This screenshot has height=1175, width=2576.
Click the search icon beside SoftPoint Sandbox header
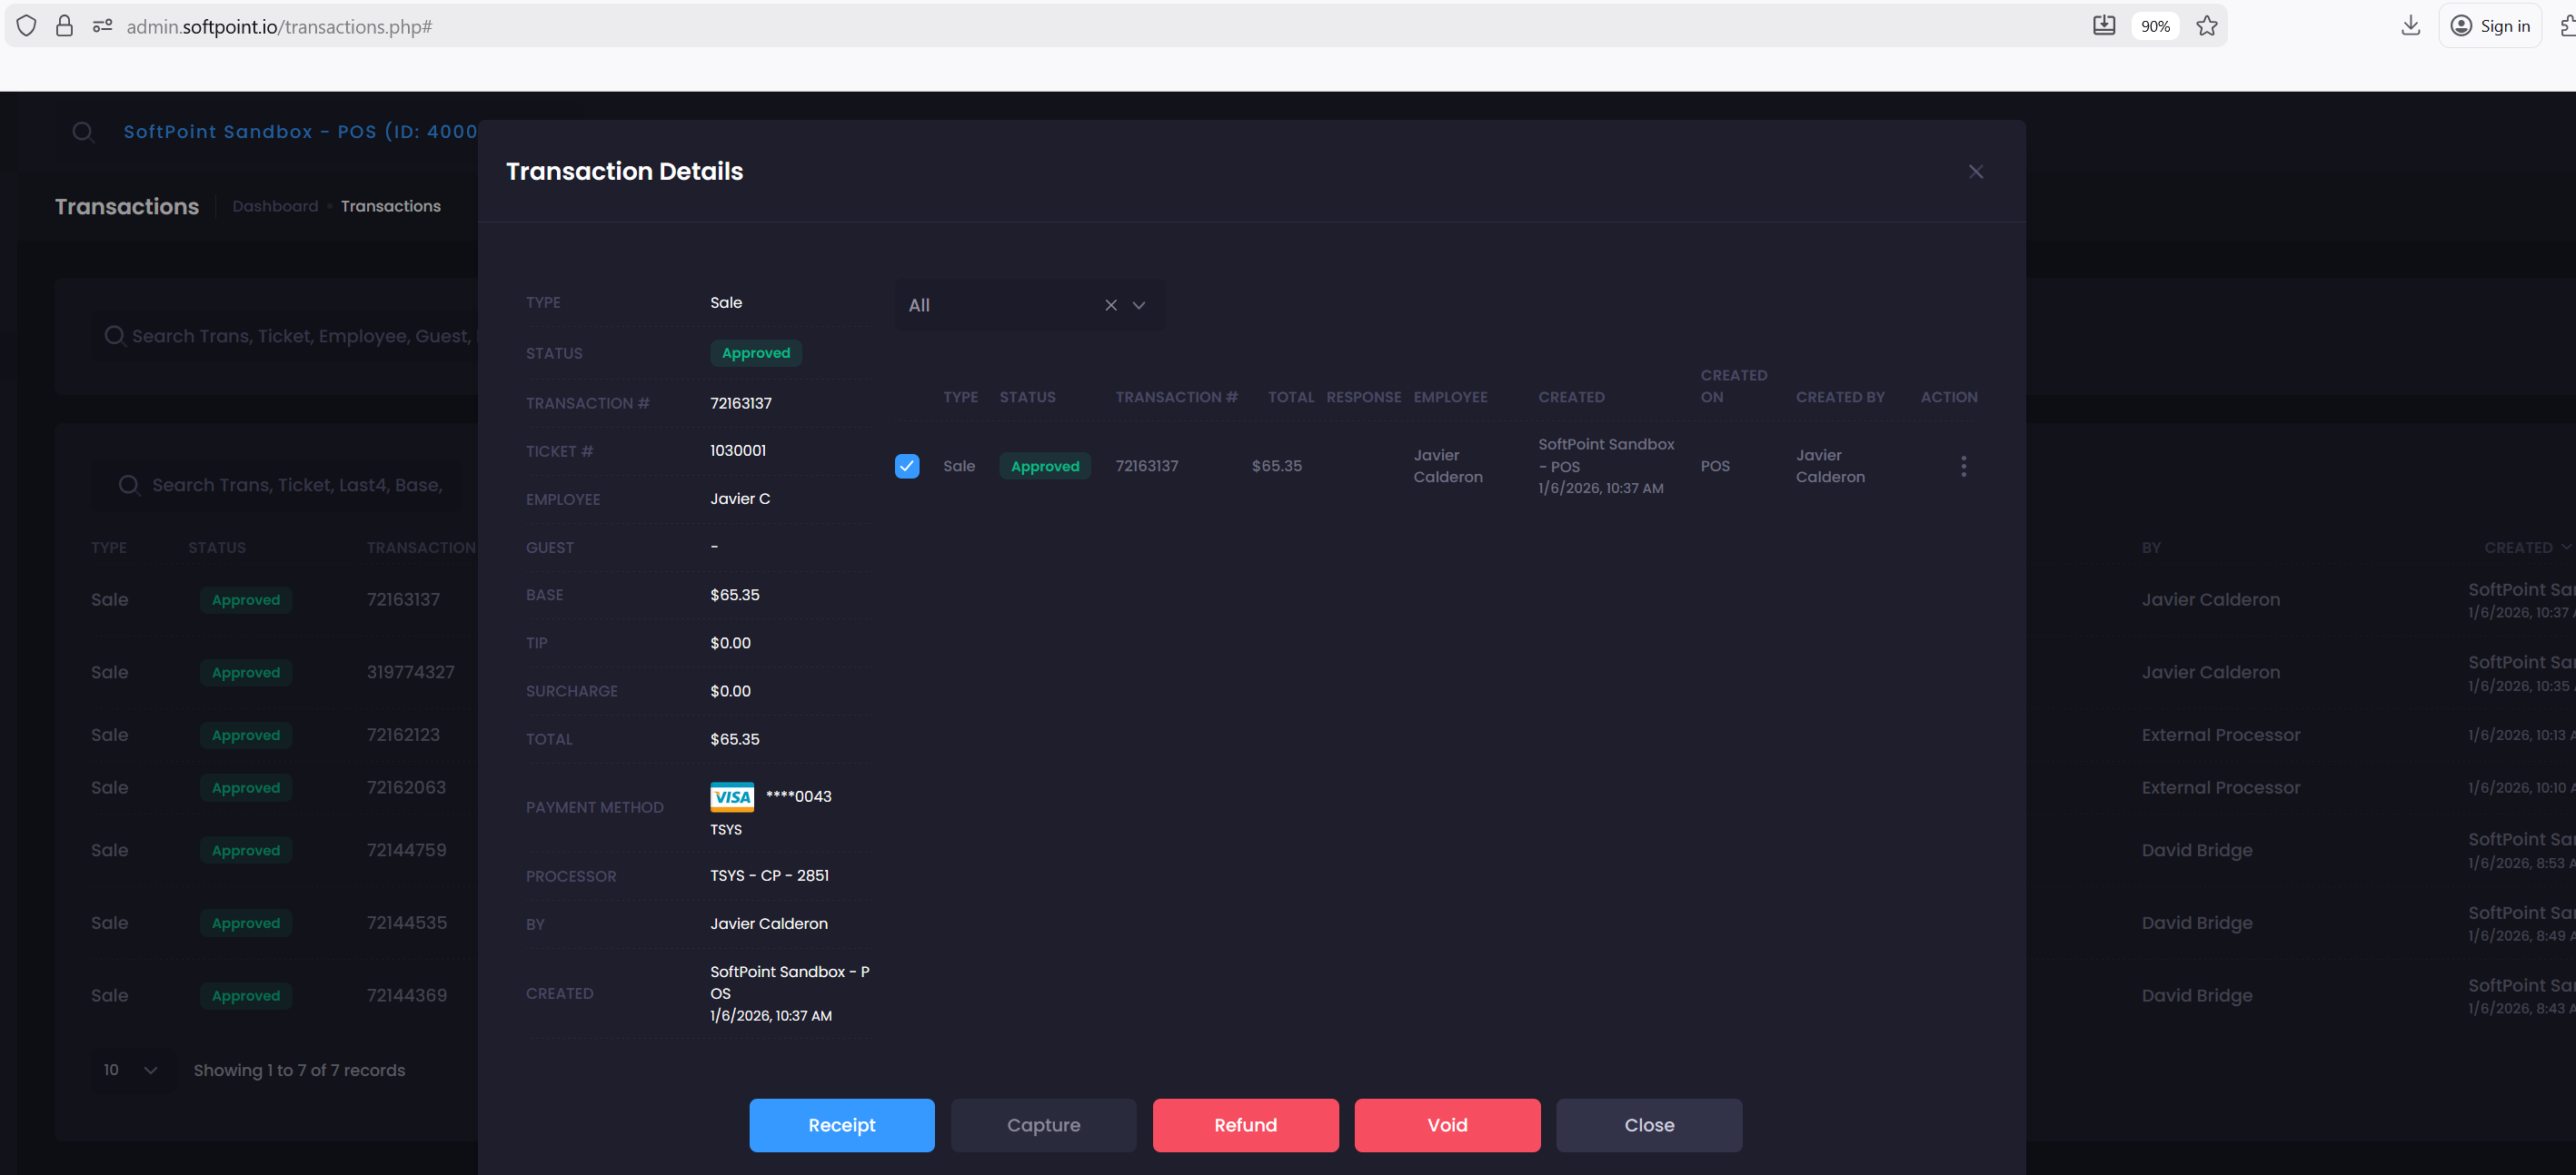point(83,131)
